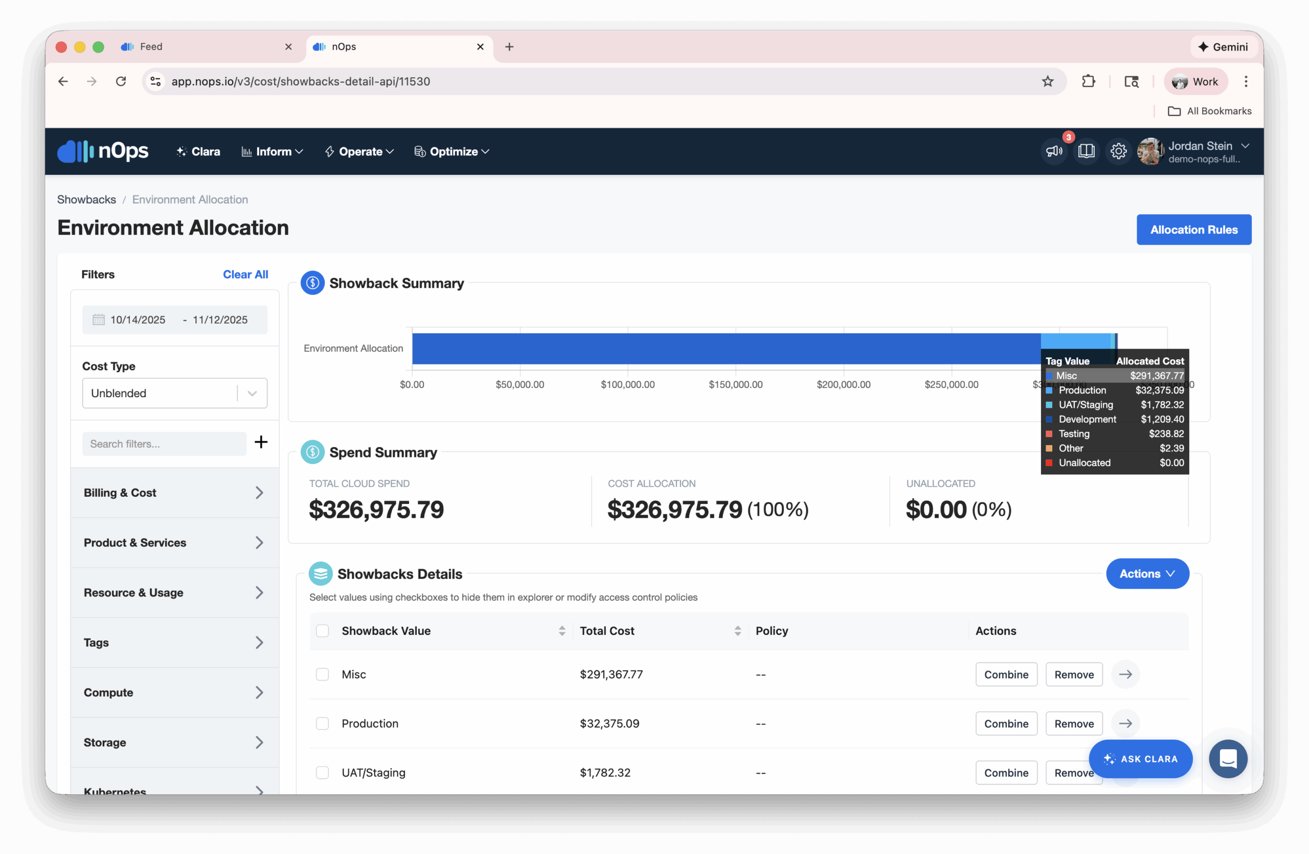
Task: Click the Clear All filters link
Action: pyautogui.click(x=245, y=274)
